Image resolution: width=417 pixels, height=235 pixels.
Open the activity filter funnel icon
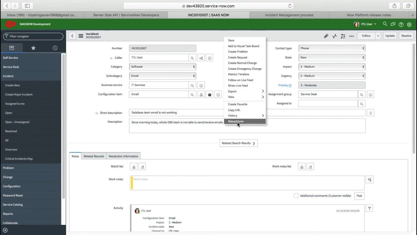(369, 208)
